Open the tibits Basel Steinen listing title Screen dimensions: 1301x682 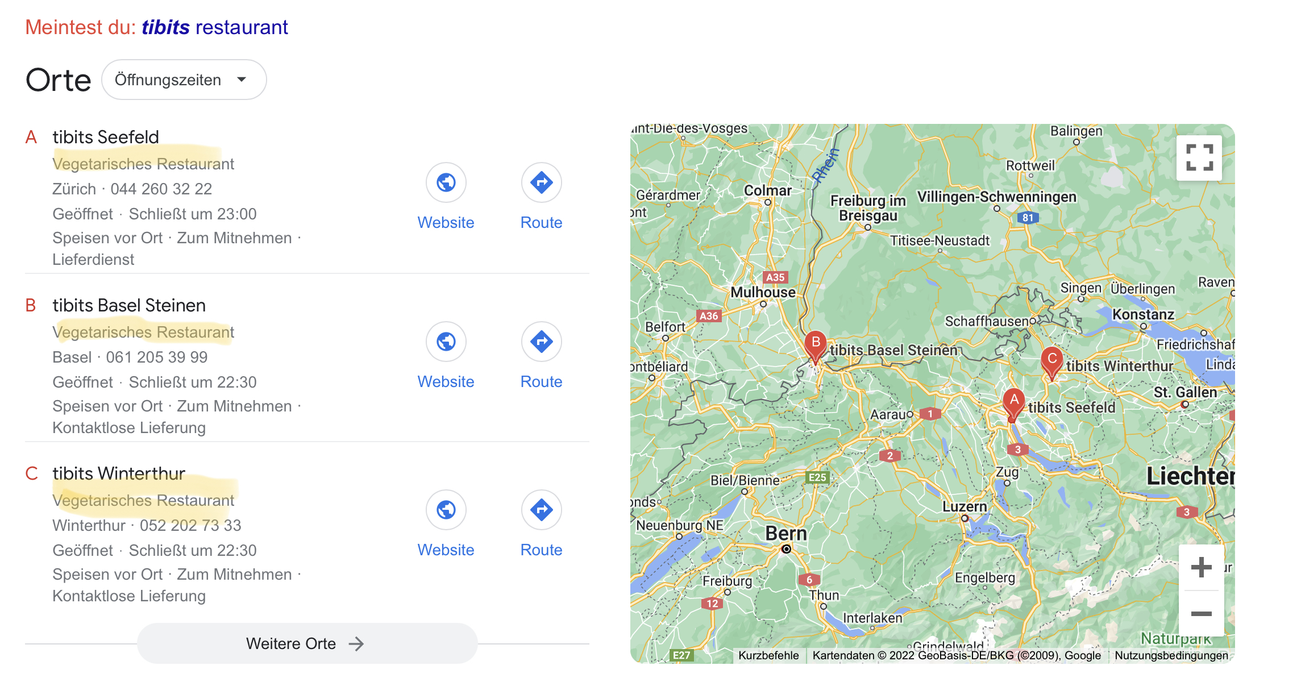tap(129, 305)
